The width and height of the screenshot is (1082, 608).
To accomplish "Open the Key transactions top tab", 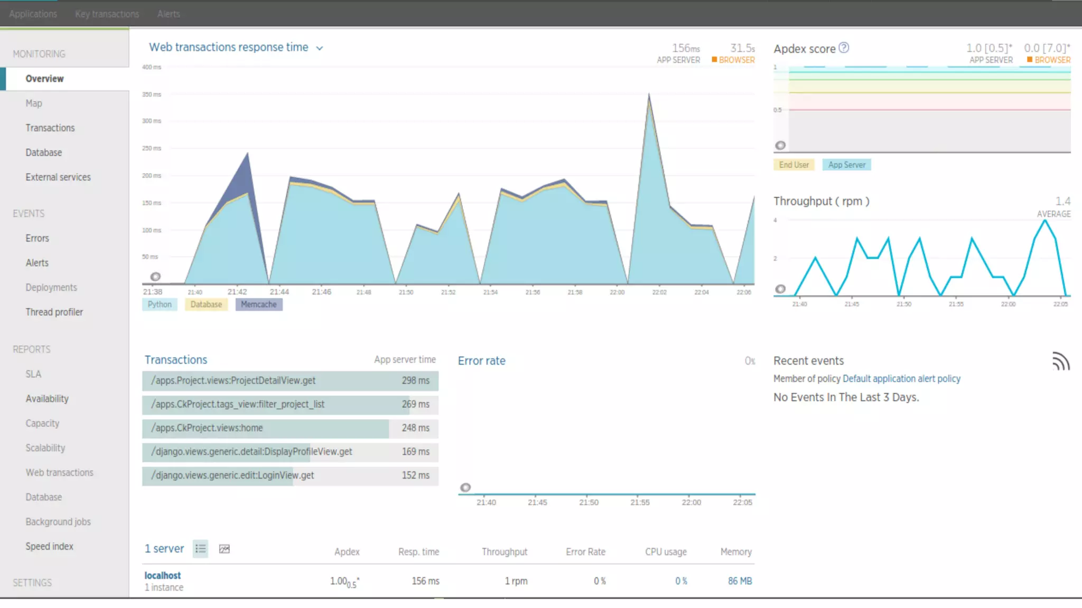I will pos(107,14).
